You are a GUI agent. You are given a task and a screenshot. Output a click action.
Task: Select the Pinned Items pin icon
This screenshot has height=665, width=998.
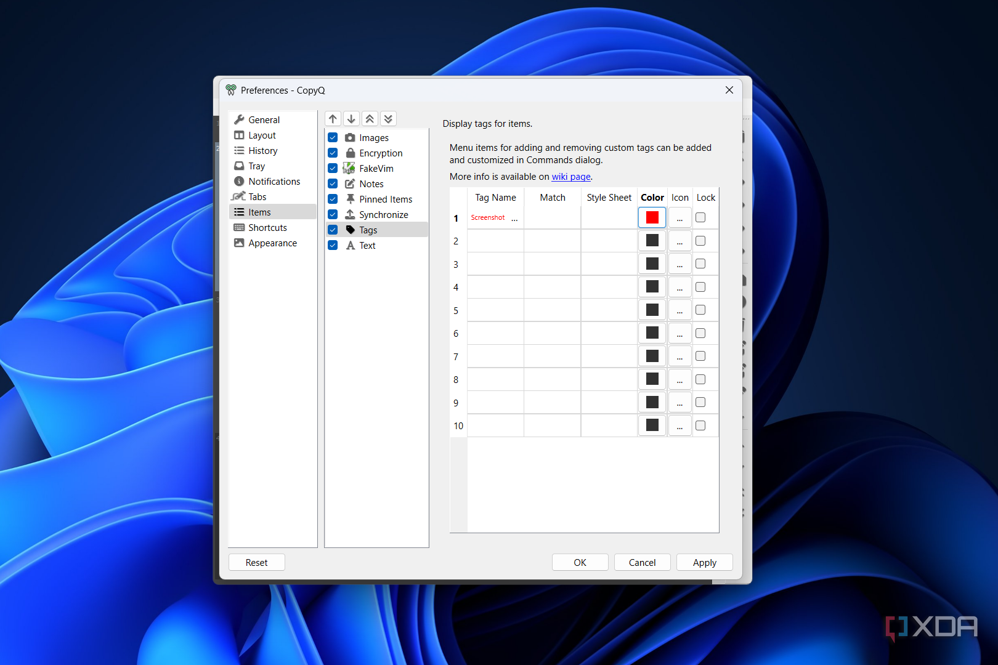(x=350, y=199)
